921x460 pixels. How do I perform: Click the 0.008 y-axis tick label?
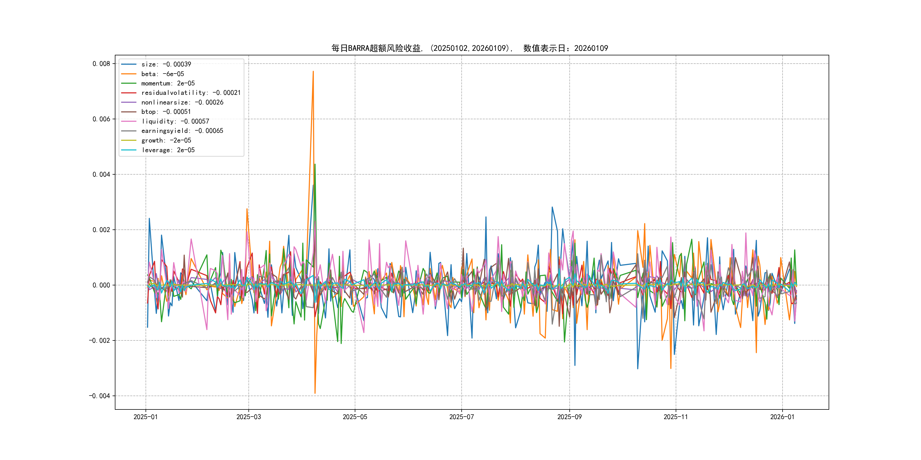coord(101,64)
